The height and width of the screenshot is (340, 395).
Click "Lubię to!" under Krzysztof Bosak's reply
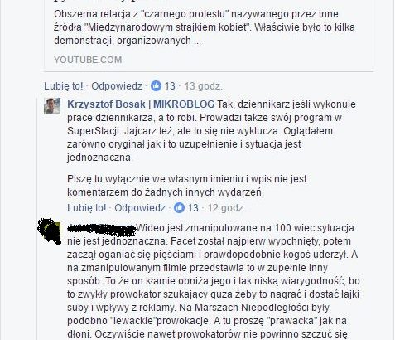tap(87, 207)
